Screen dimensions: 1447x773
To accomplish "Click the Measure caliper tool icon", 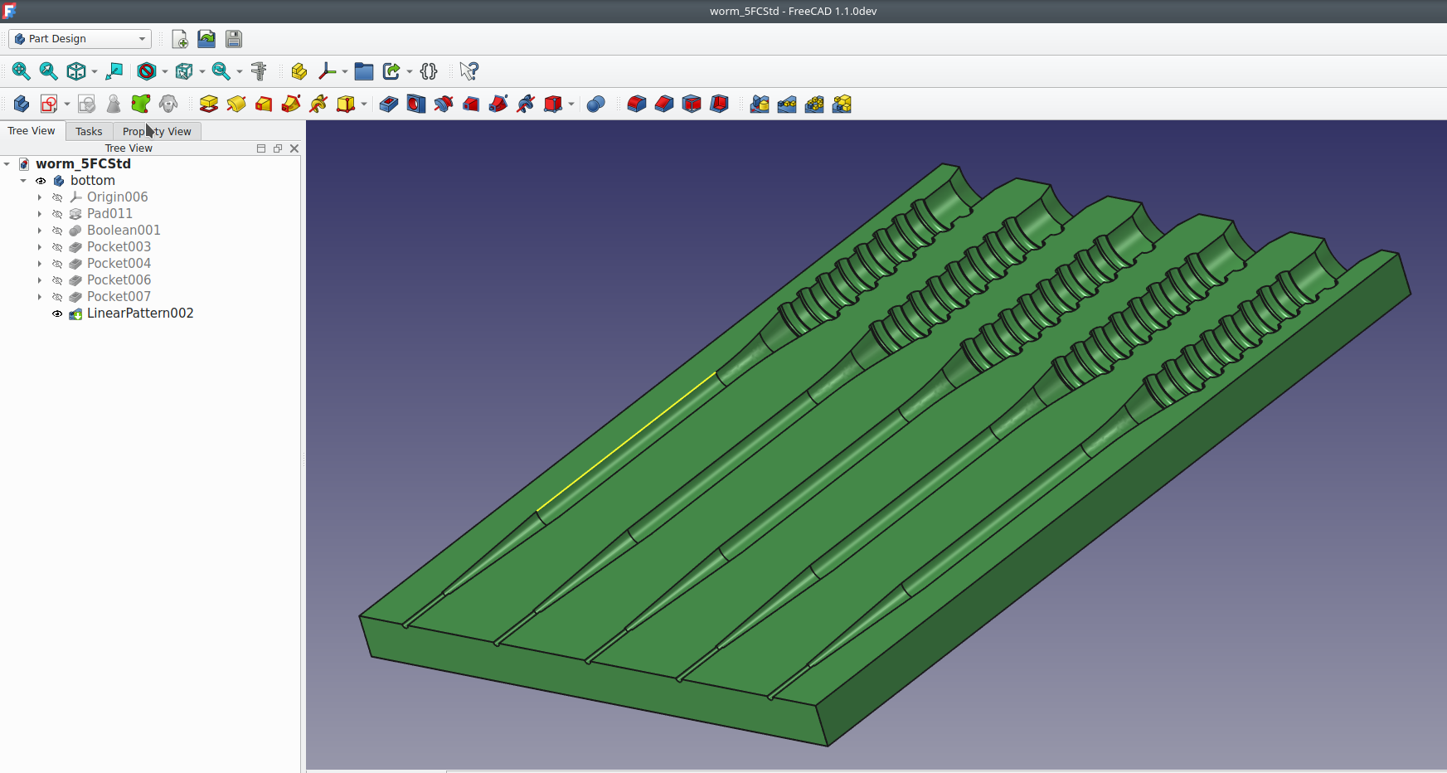I will click(x=259, y=71).
